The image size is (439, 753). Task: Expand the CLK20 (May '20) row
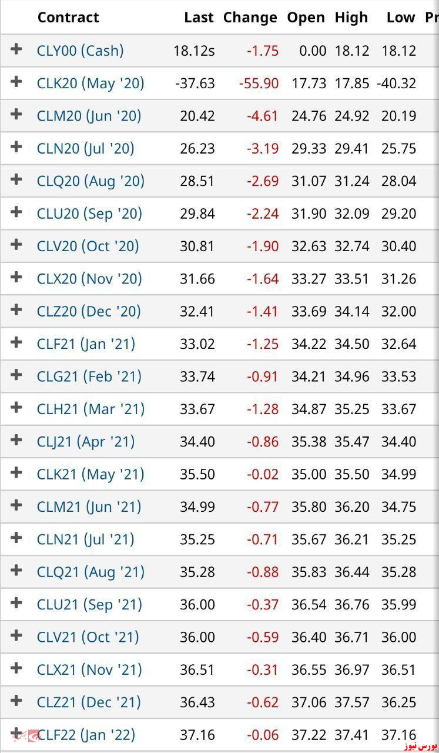[16, 82]
